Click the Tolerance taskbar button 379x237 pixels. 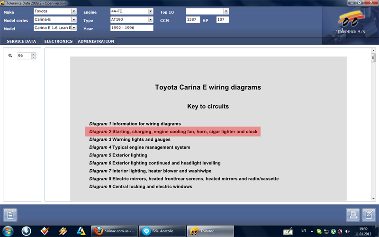tap(210, 231)
